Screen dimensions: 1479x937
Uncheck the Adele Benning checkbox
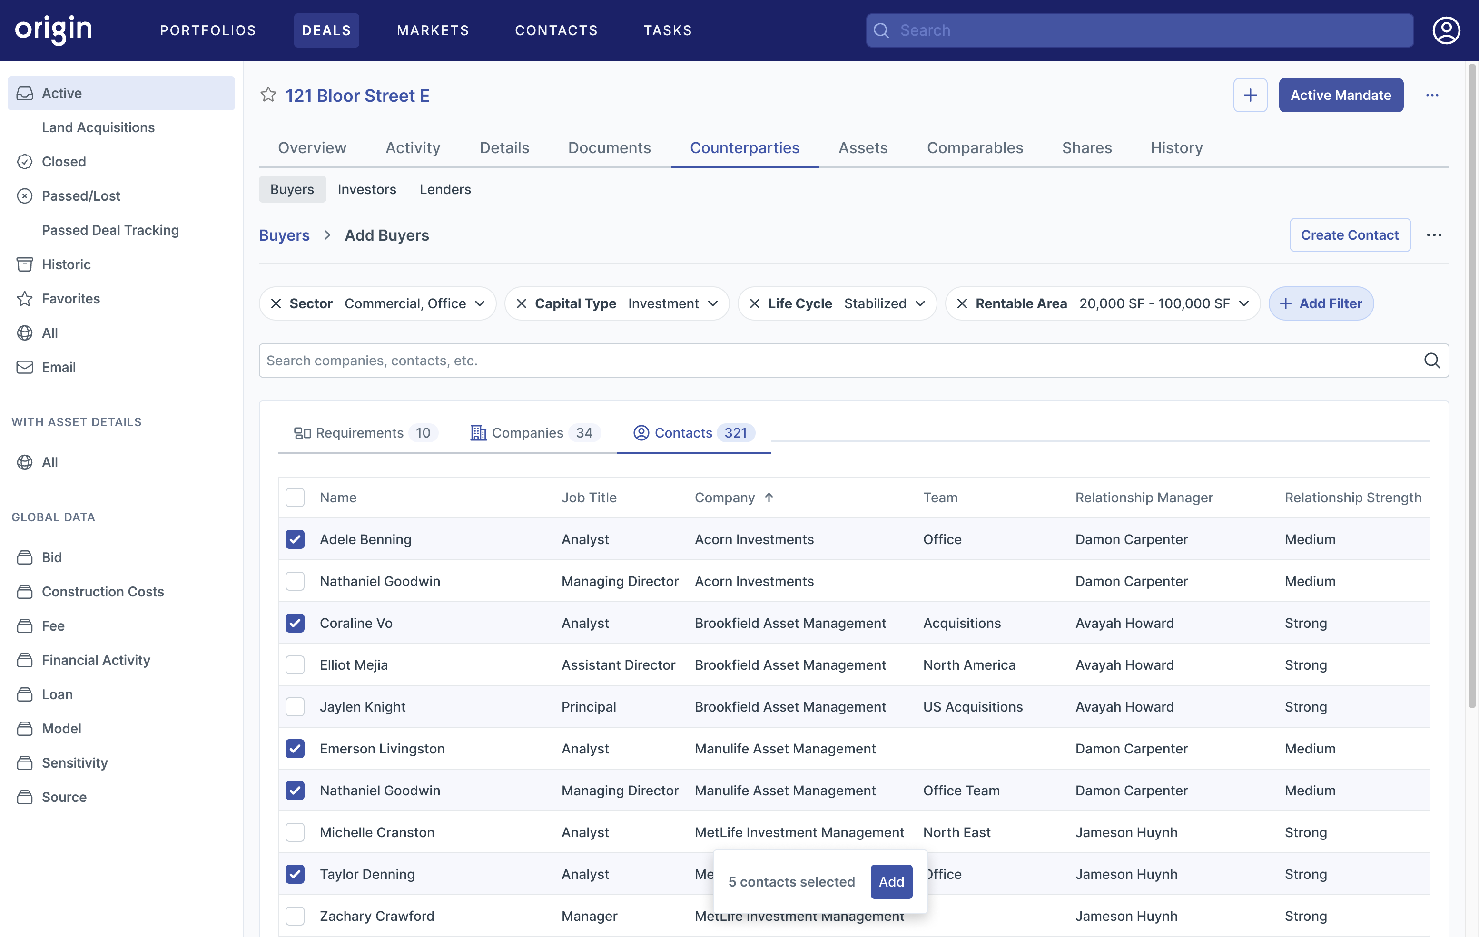pos(295,539)
